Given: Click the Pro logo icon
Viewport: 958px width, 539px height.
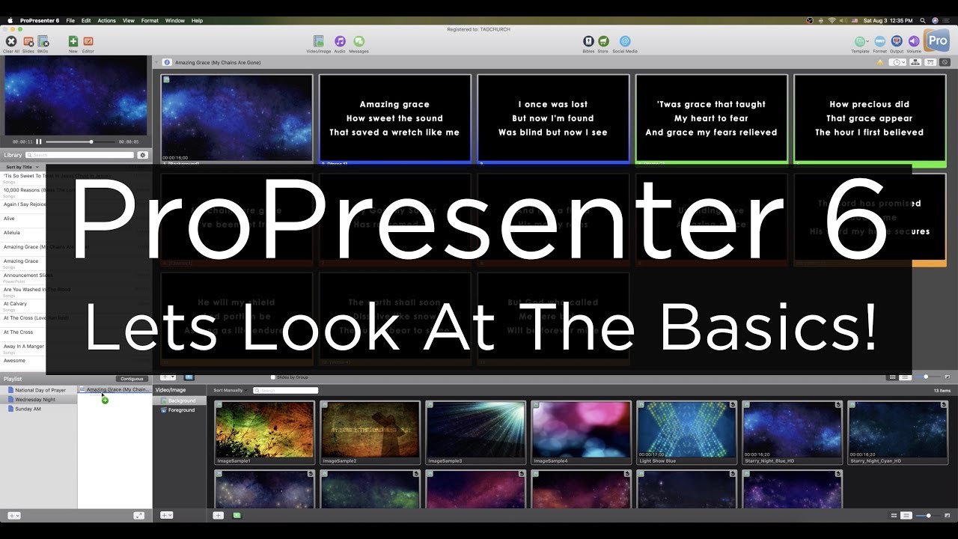Looking at the screenshot, I should point(937,40).
